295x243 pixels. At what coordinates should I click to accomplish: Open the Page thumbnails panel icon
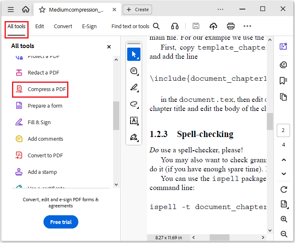coord(283,97)
